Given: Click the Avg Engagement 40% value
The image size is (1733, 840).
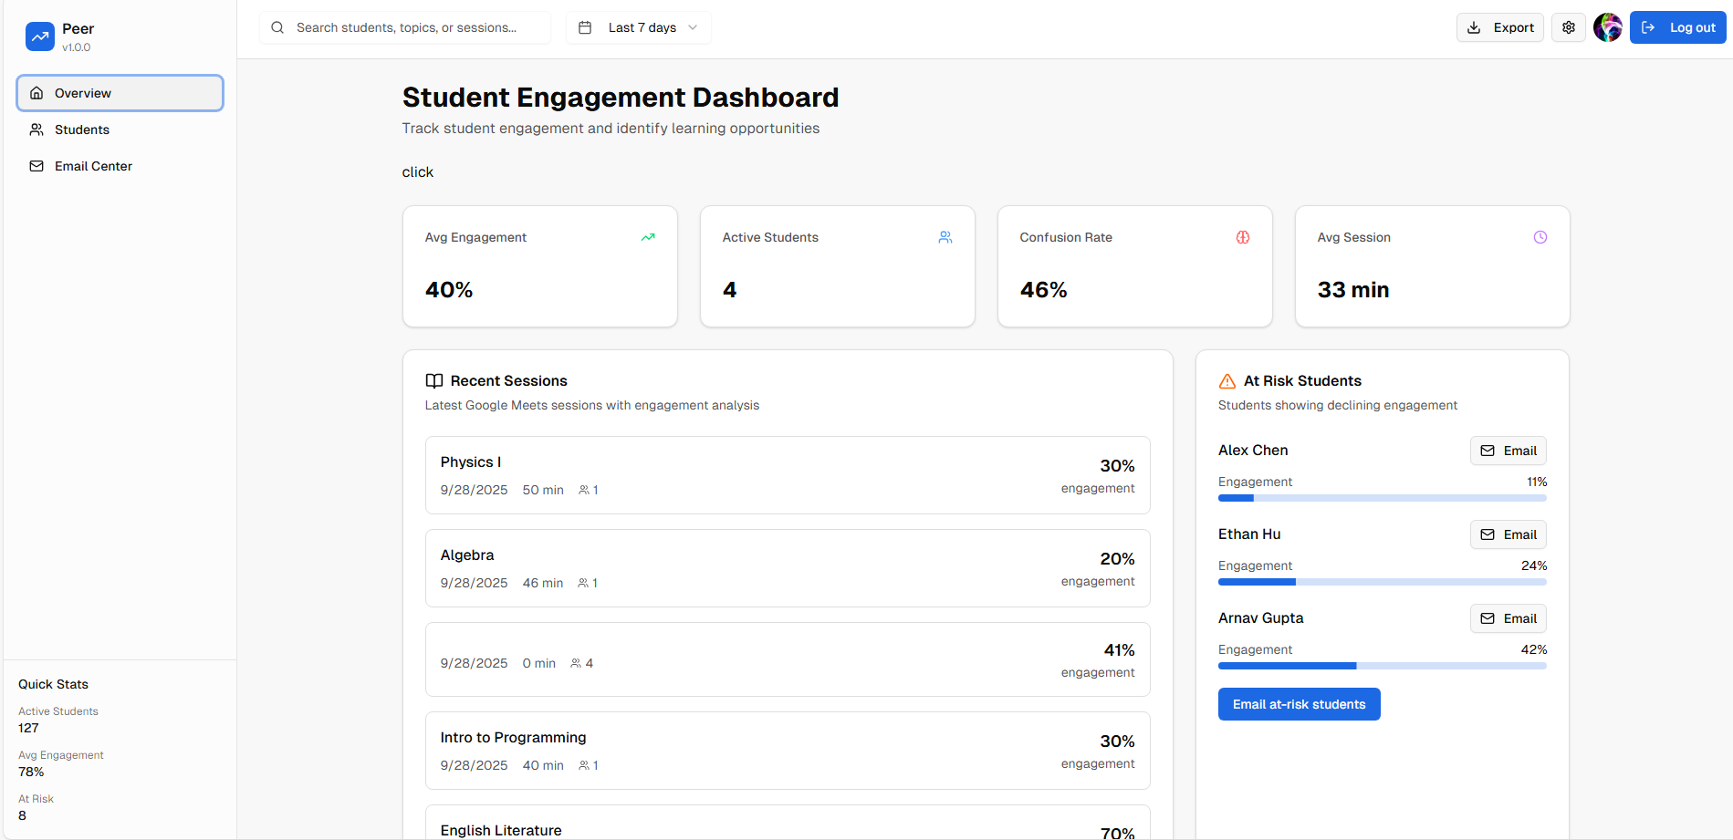Looking at the screenshot, I should [449, 290].
